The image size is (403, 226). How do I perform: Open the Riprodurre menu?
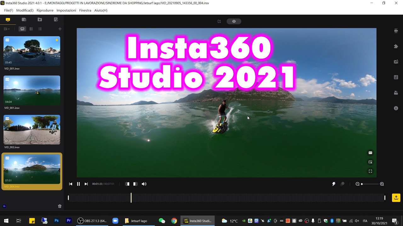[x=45, y=10]
